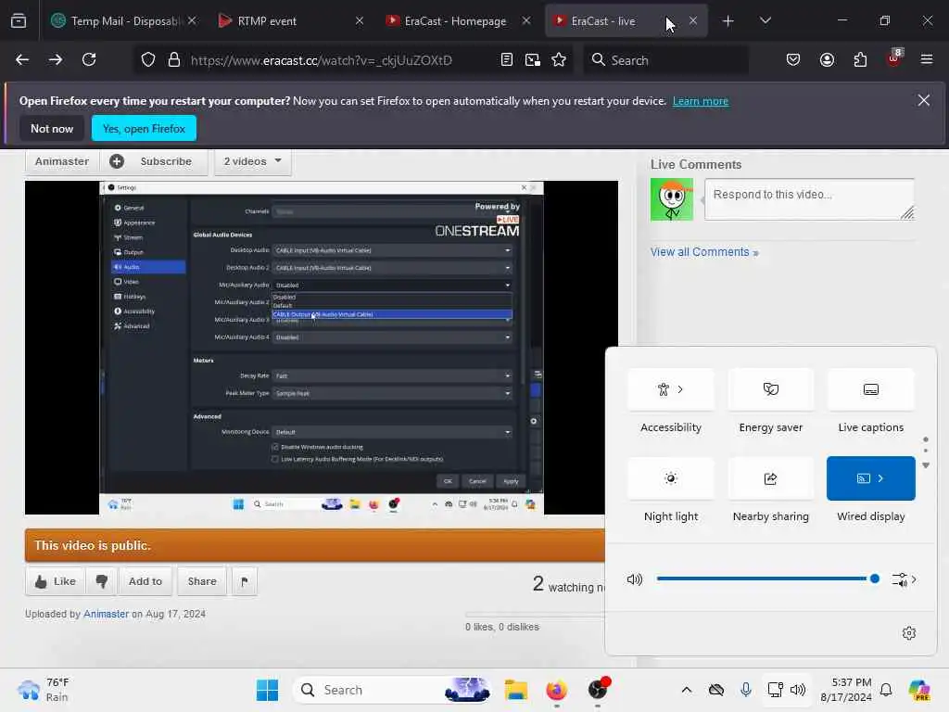Click the volume speaker icon in quick settings

pyautogui.click(x=634, y=579)
